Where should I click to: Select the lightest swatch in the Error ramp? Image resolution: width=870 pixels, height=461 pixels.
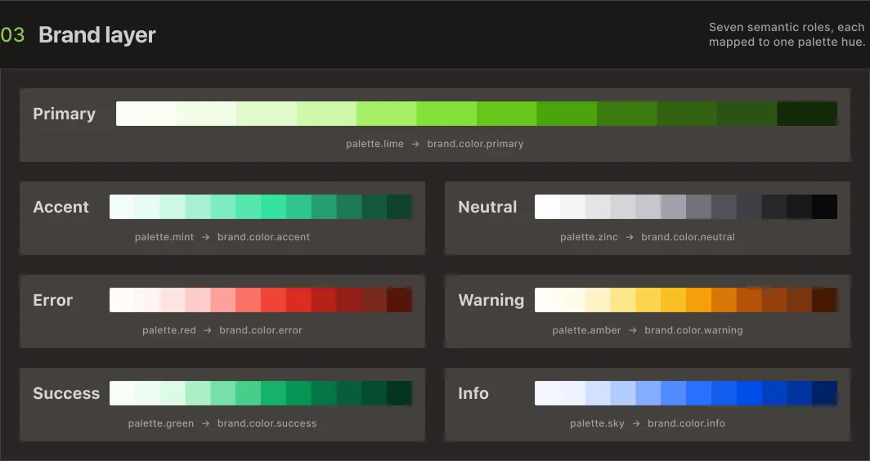point(122,300)
